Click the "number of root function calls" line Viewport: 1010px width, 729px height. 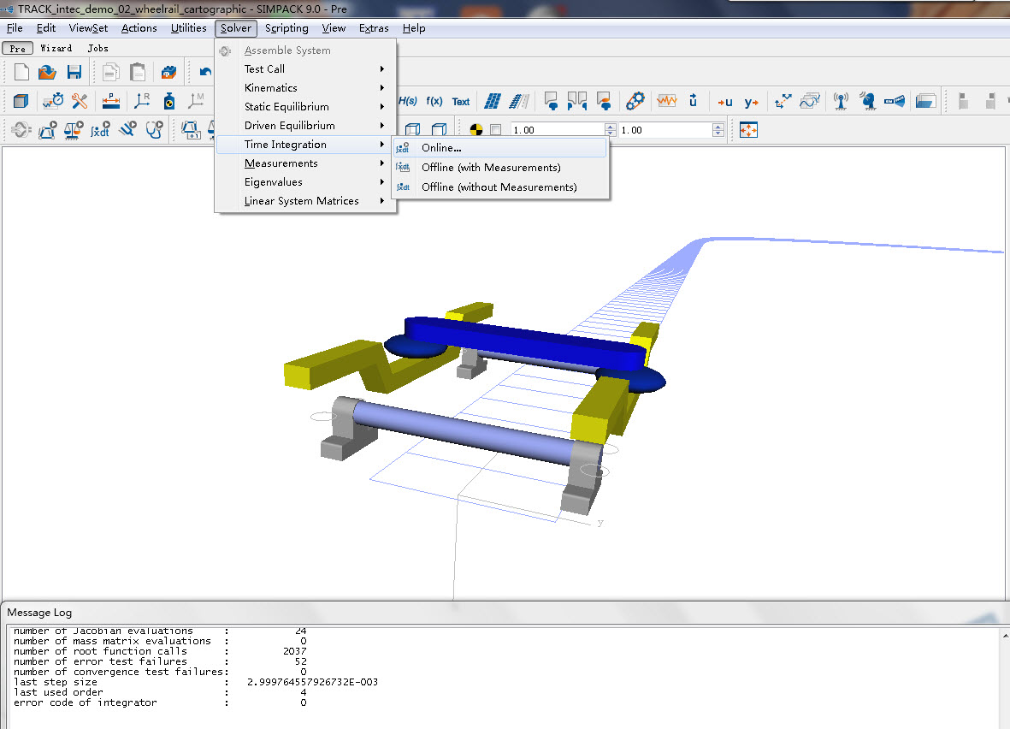coord(160,651)
